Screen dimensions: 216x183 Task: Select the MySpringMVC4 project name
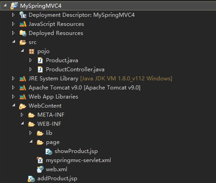coord(41,6)
